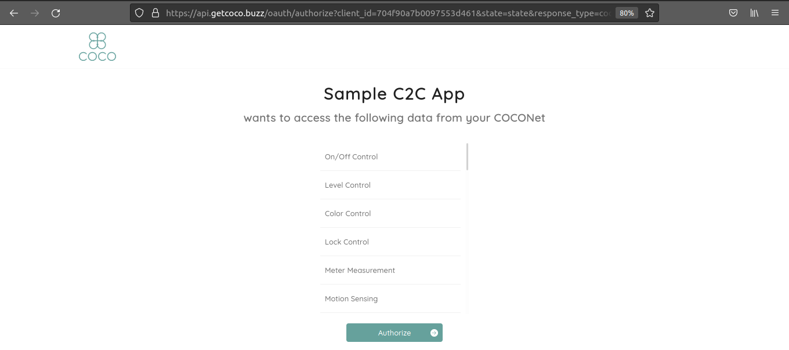
Task: Select the Lock Control permission
Action: click(x=347, y=242)
